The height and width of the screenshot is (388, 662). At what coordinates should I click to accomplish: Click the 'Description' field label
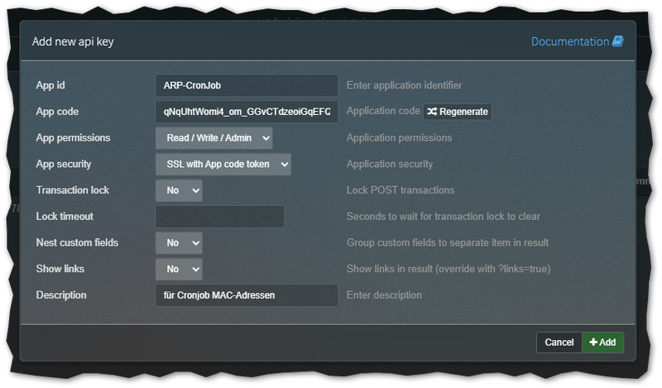[61, 295]
